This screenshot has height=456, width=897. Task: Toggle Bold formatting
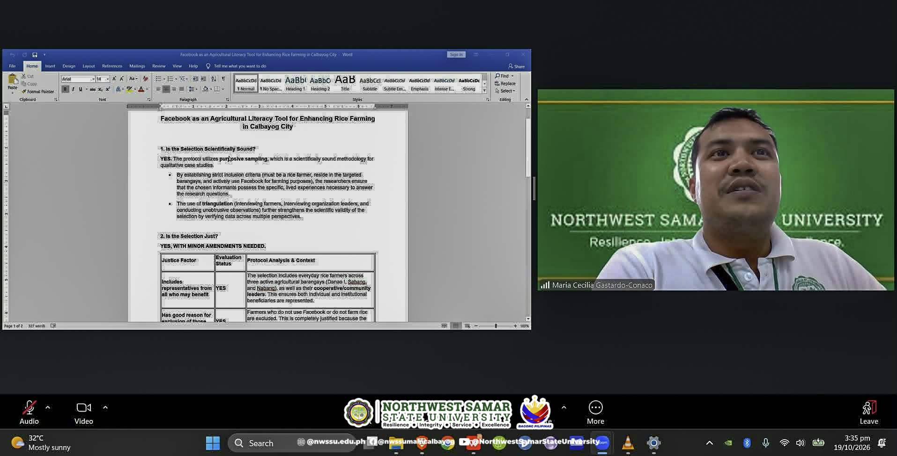click(x=65, y=89)
